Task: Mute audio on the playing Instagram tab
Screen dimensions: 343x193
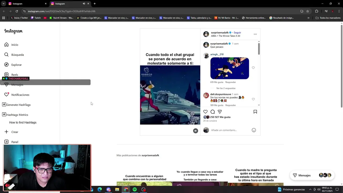Action: point(84,4)
